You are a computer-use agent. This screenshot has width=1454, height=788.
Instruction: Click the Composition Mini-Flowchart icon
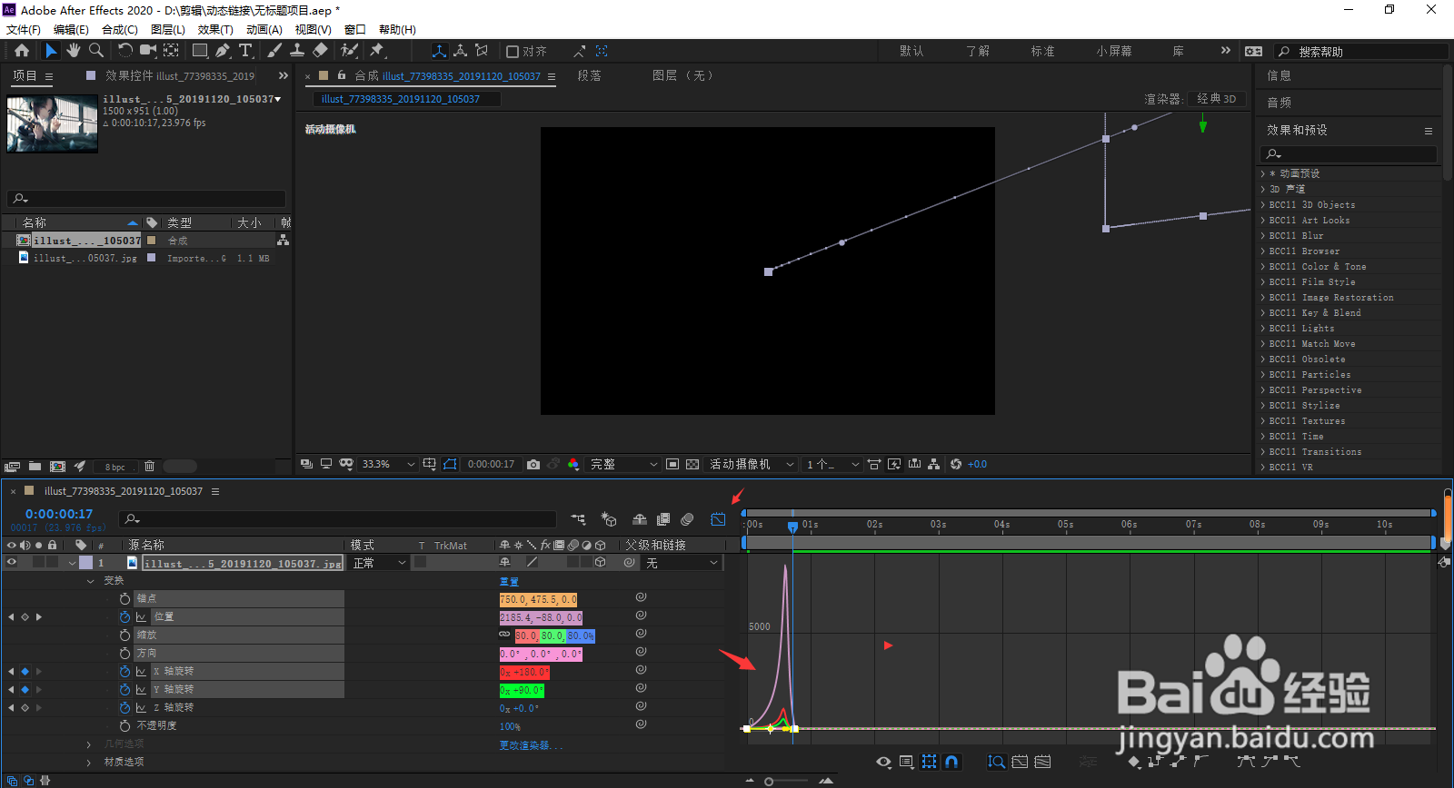coord(578,519)
